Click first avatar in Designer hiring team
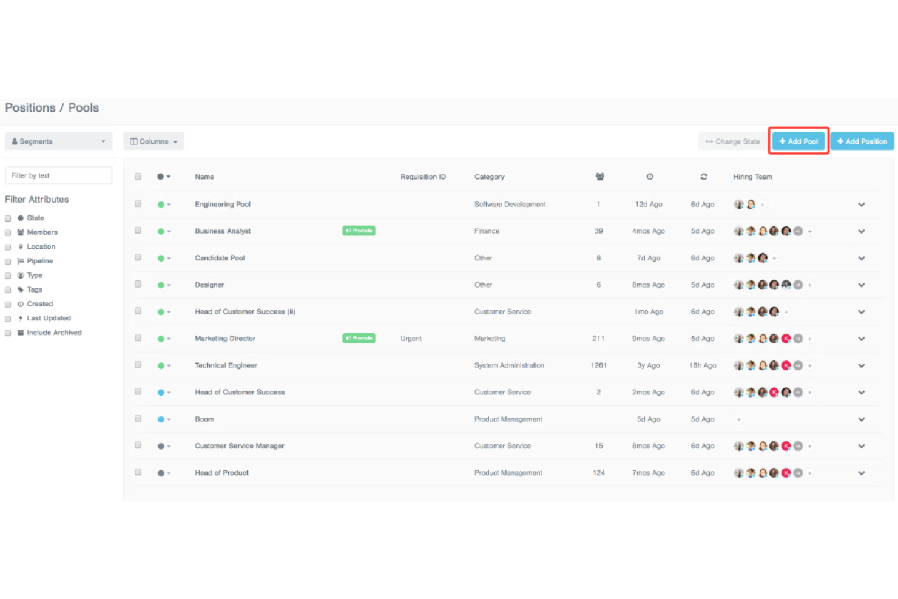 click(738, 285)
